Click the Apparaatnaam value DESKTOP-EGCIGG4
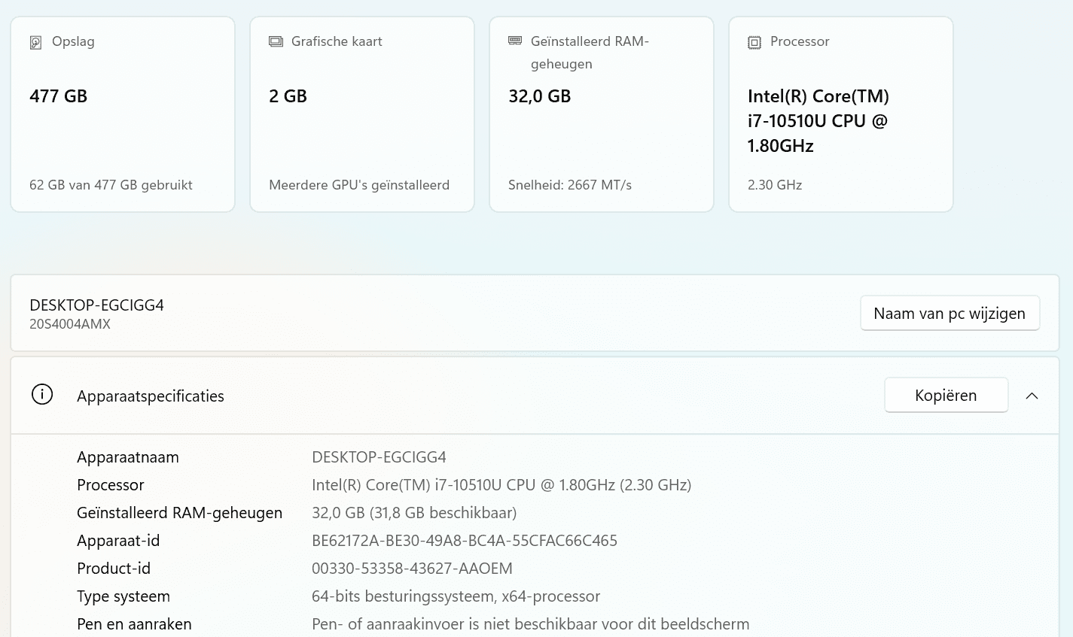 (379, 457)
